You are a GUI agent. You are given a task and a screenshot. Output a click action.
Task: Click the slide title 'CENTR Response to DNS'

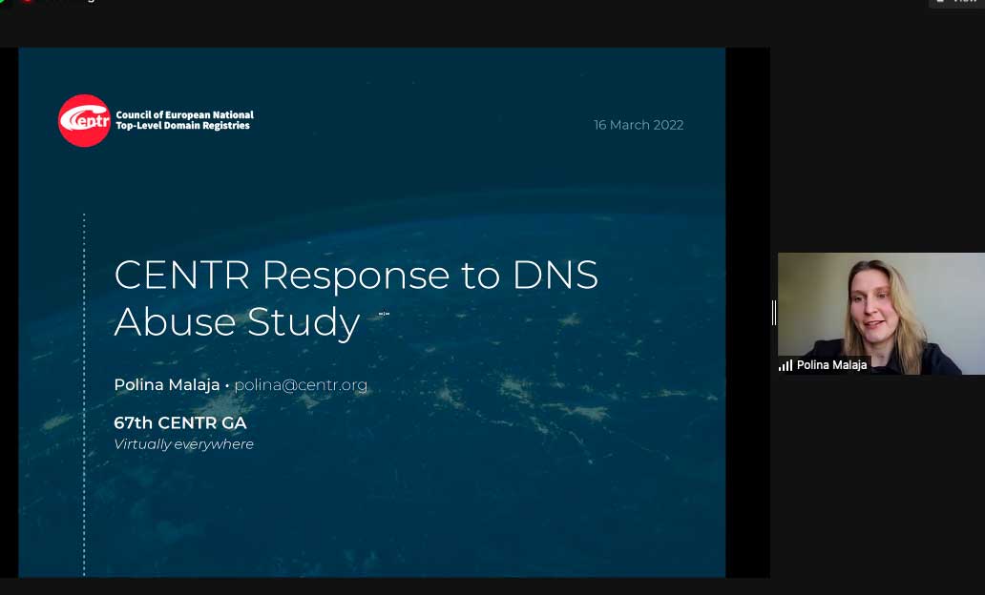(356, 275)
